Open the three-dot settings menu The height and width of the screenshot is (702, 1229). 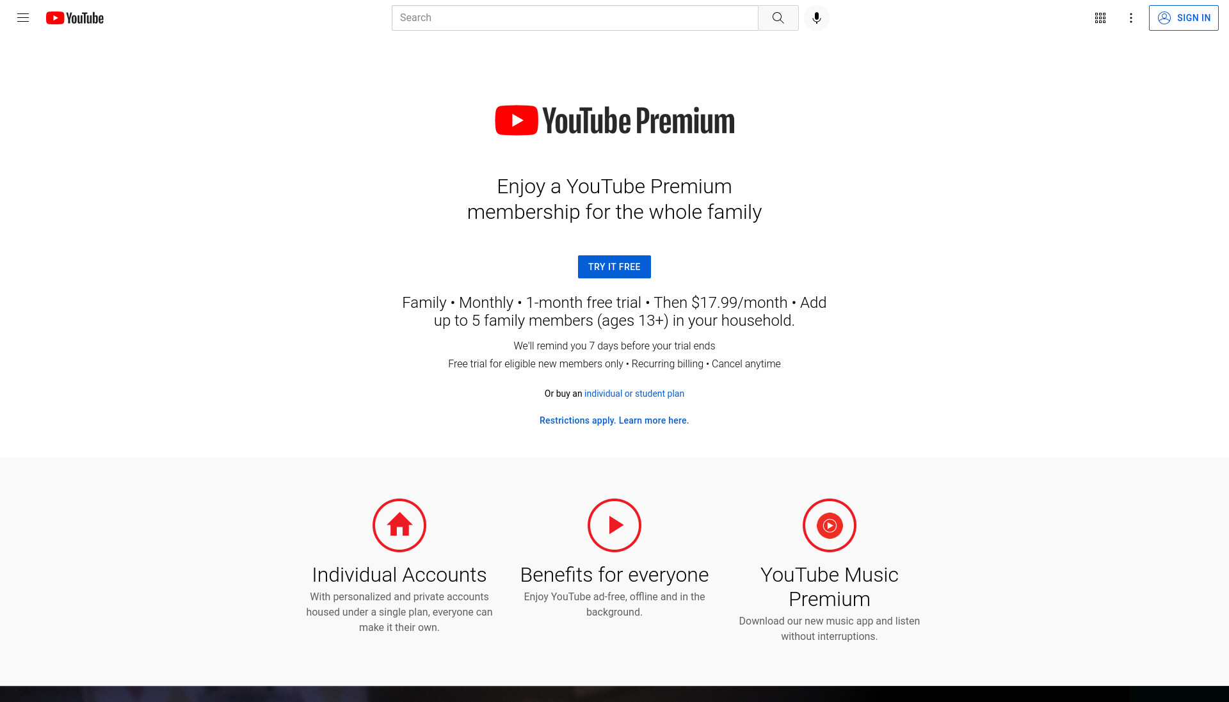pos(1131,18)
